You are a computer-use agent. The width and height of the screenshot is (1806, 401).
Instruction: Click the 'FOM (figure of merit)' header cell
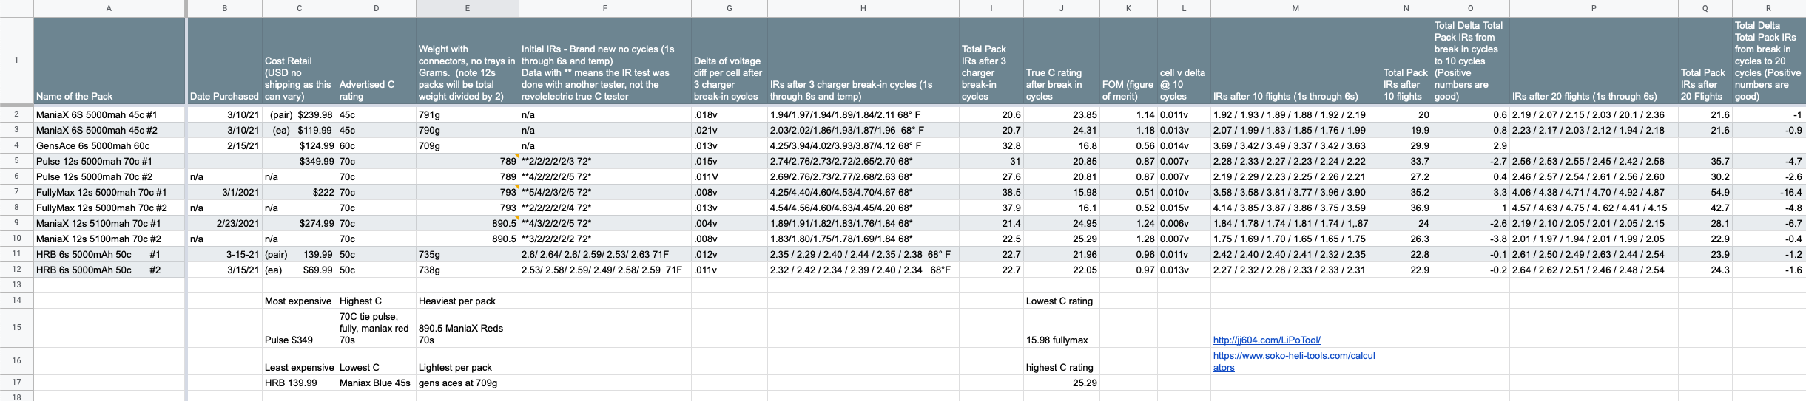(1128, 61)
